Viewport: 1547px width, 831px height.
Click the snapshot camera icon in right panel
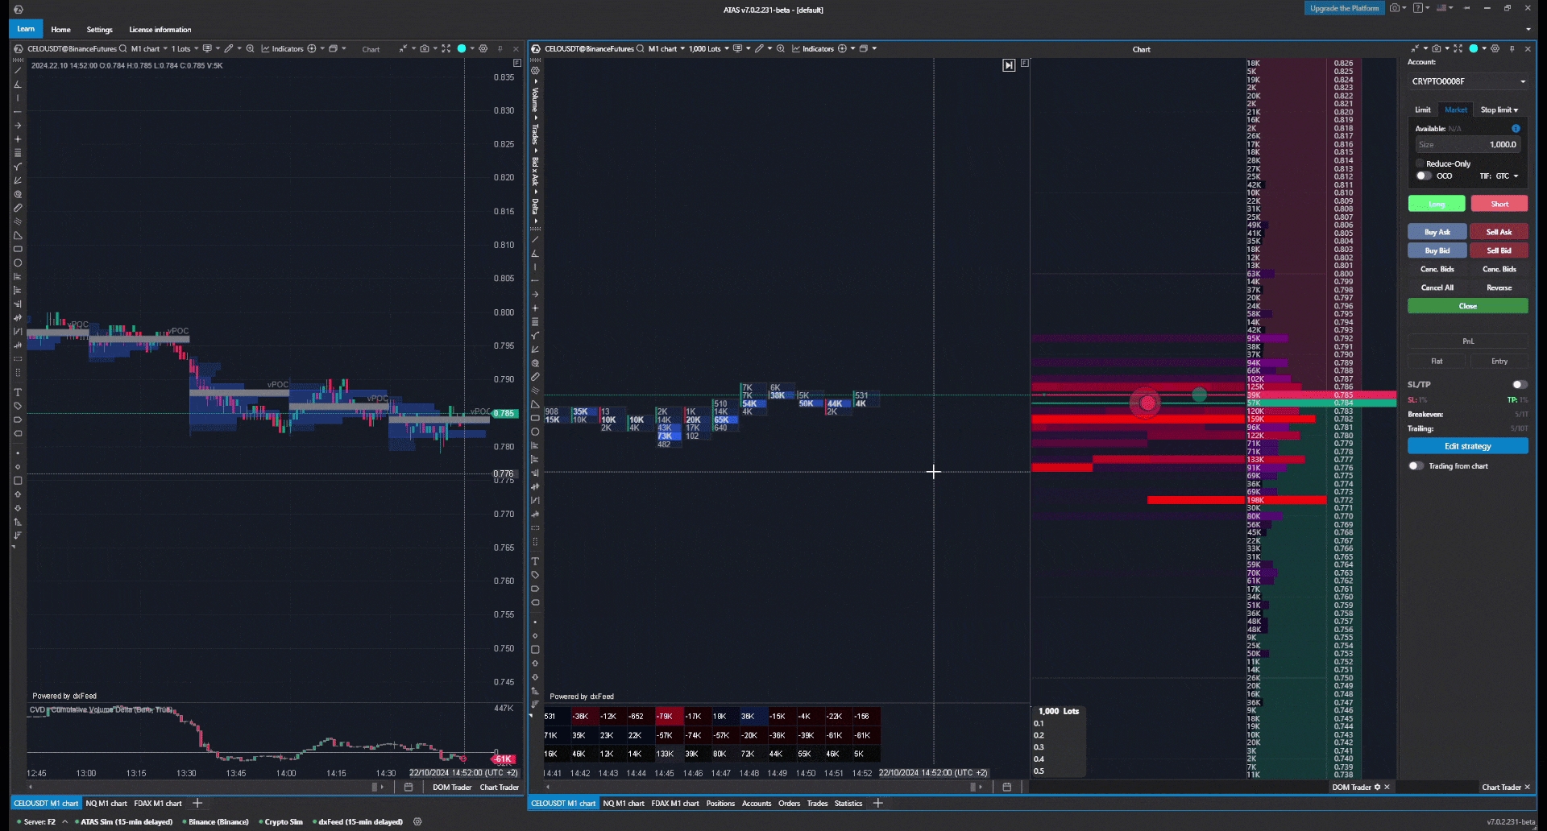(x=1436, y=49)
